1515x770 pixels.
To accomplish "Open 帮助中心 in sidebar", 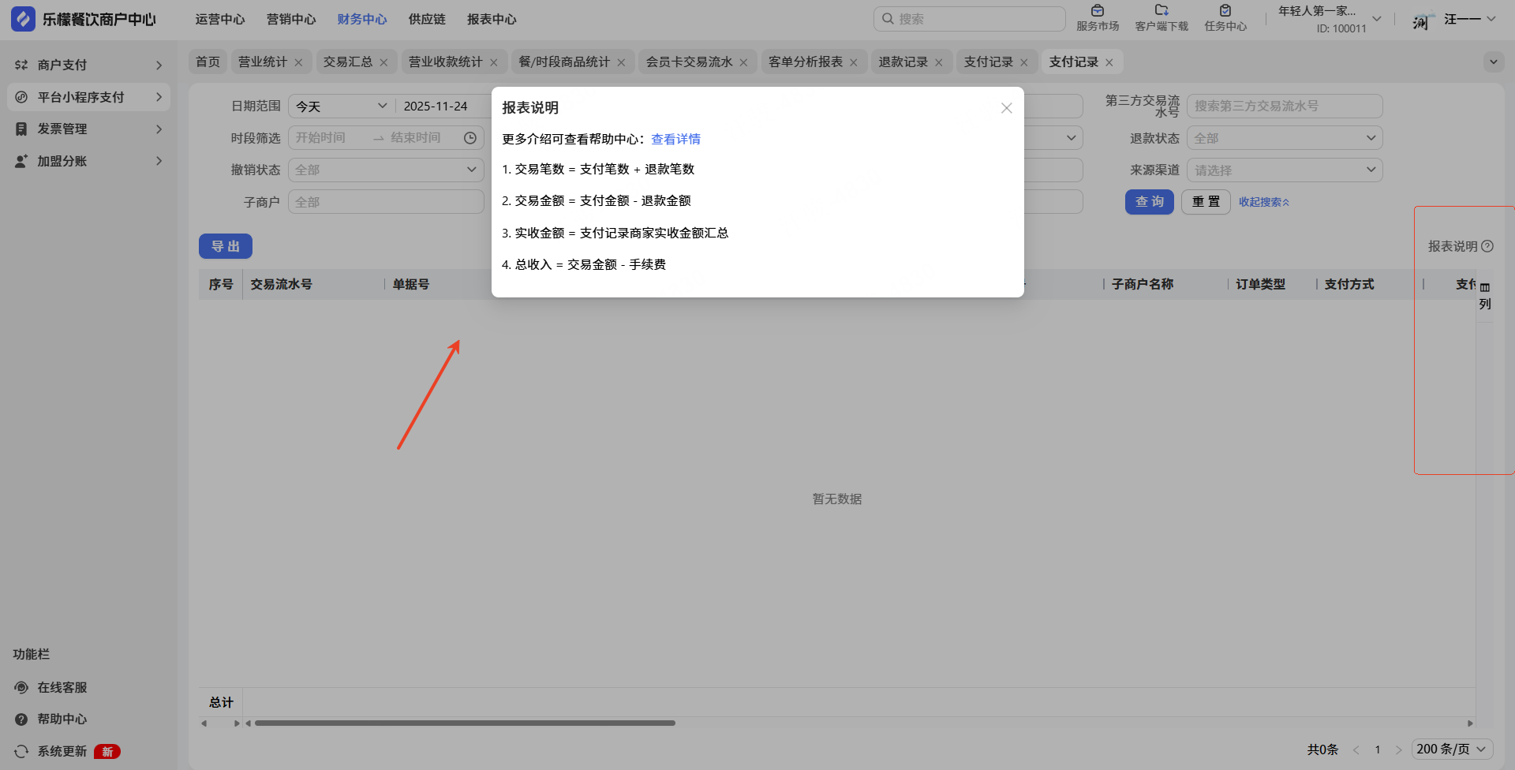I will click(62, 720).
